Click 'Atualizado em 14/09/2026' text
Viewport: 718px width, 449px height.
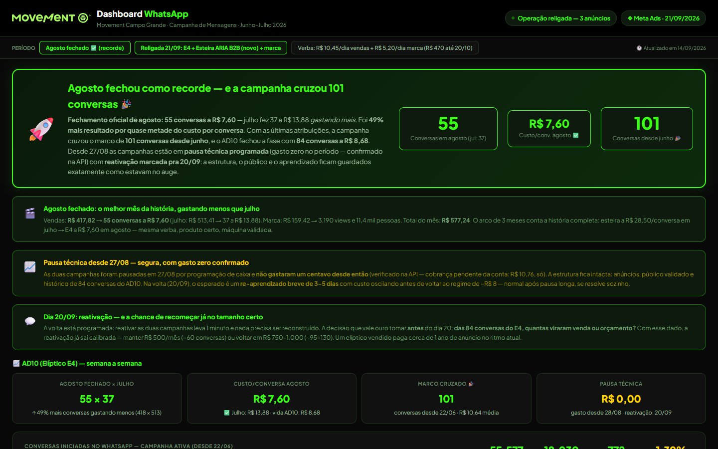[x=675, y=48]
